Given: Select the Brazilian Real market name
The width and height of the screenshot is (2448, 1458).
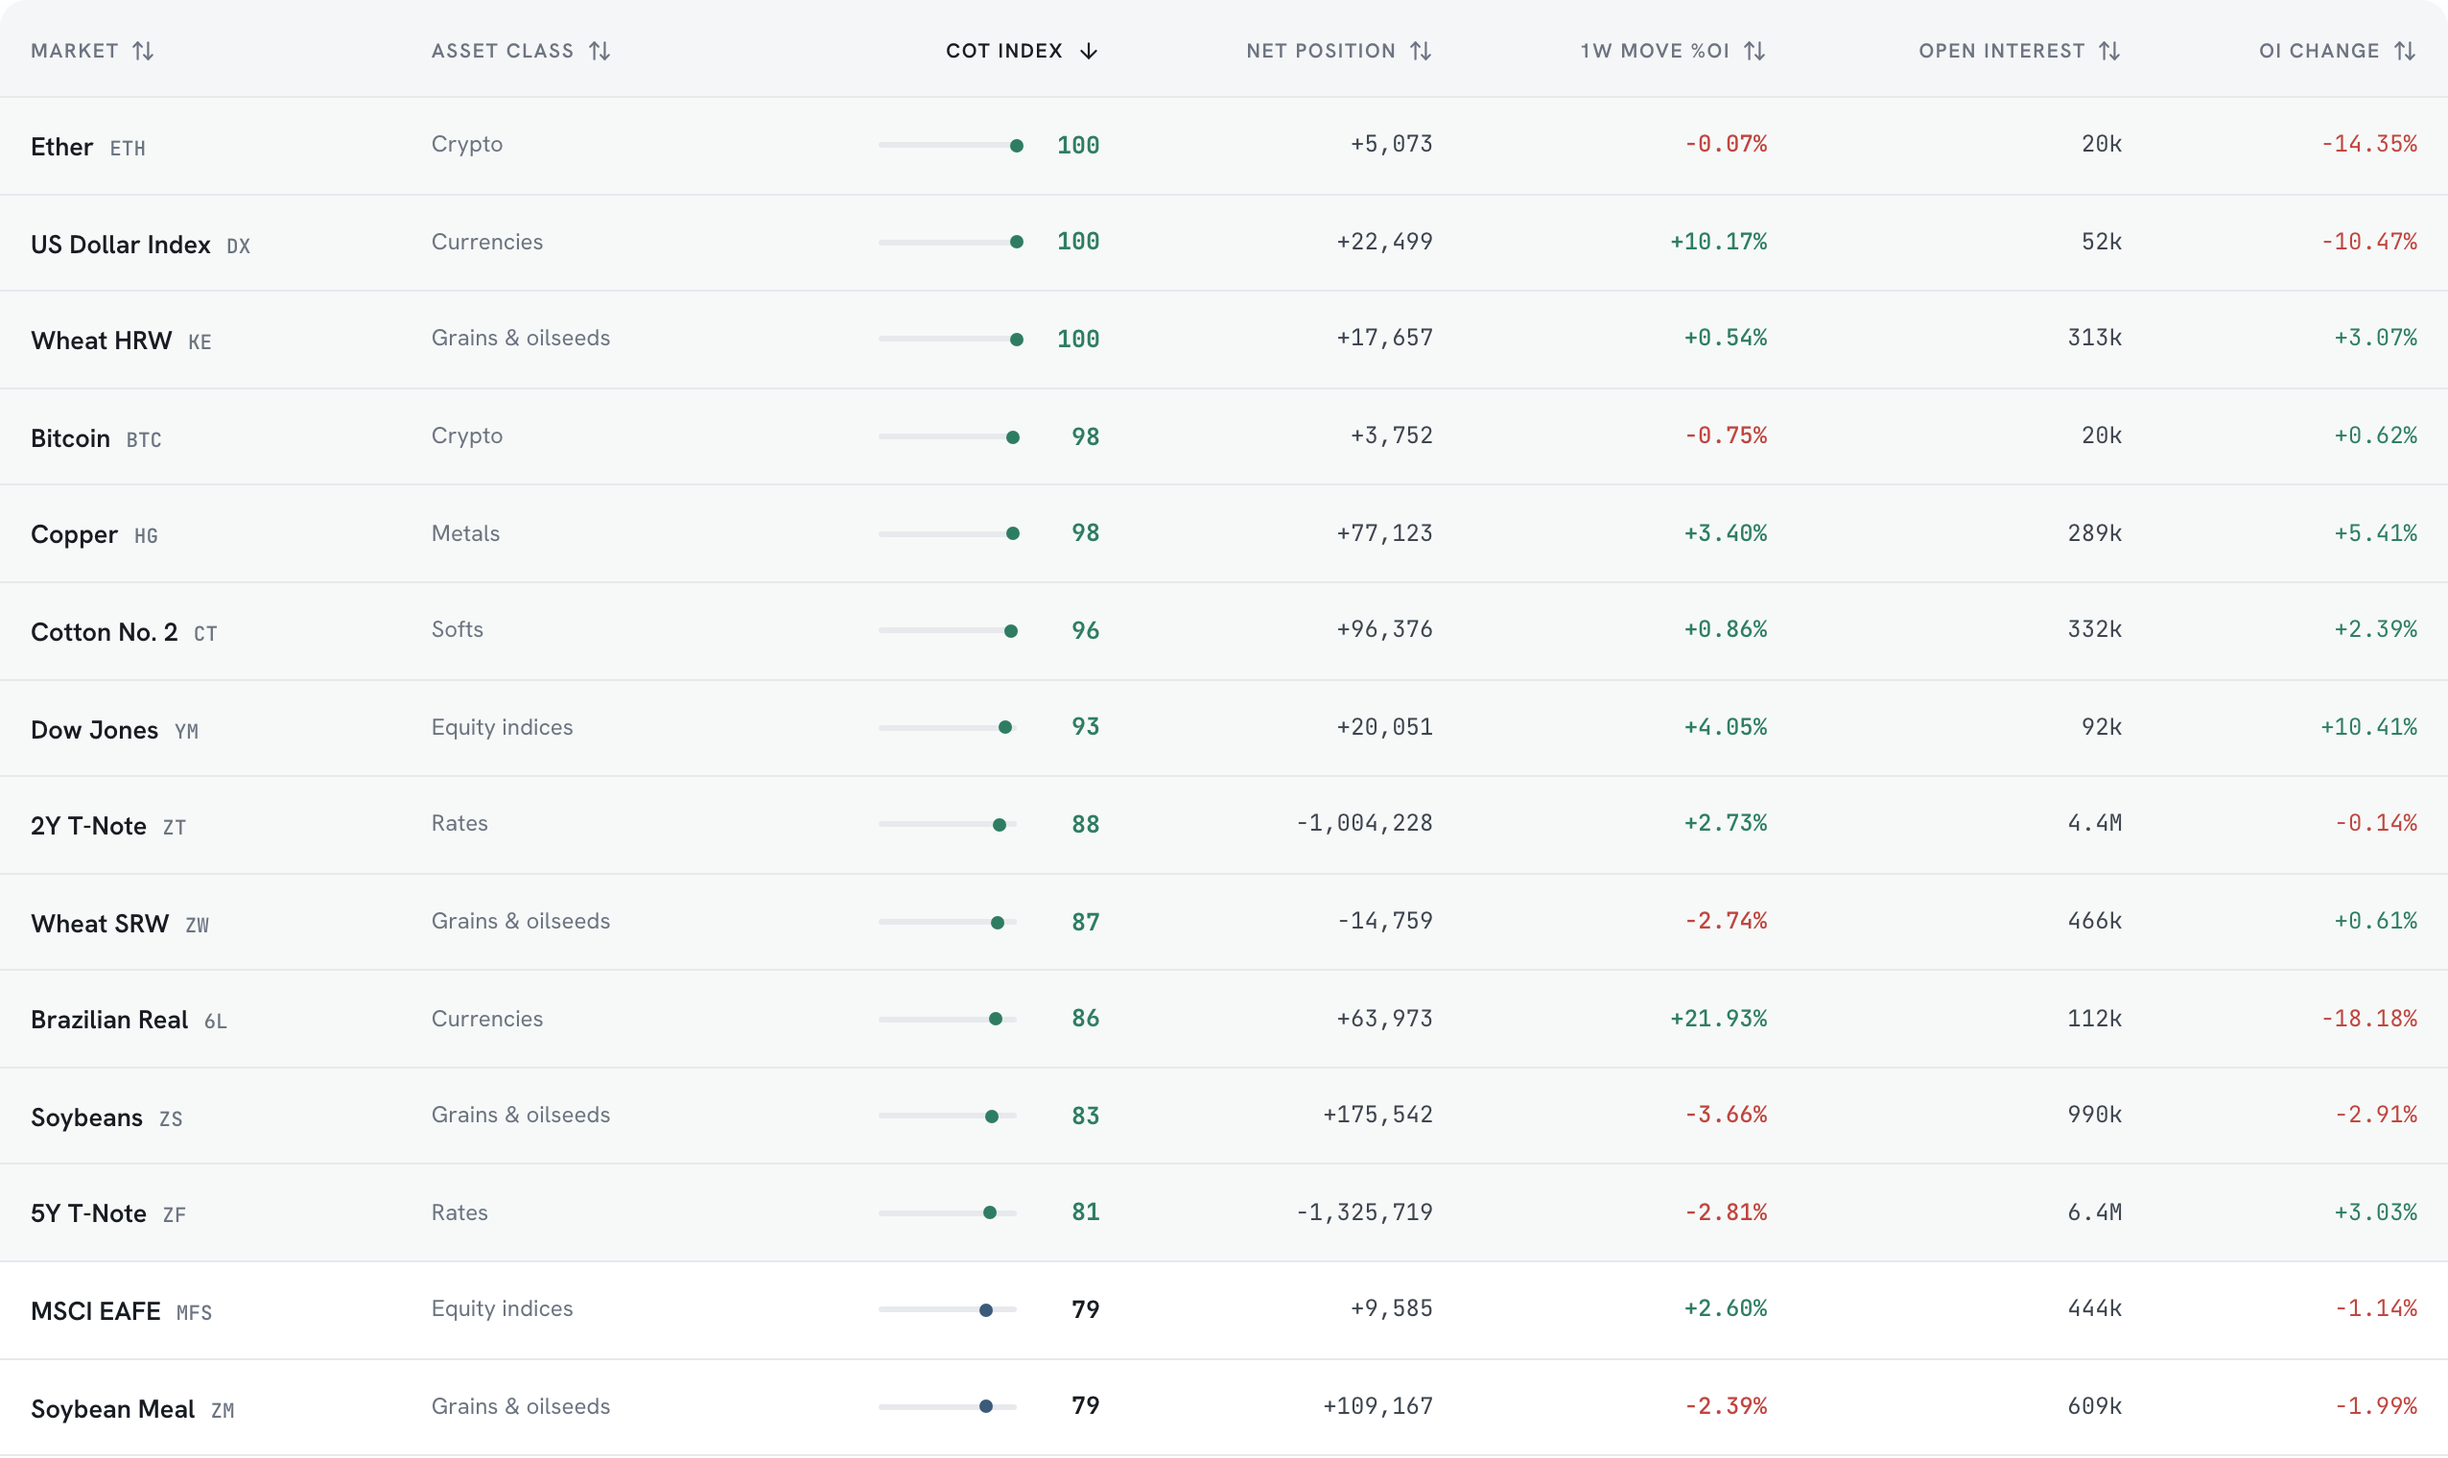Looking at the screenshot, I should [x=109, y=1020].
